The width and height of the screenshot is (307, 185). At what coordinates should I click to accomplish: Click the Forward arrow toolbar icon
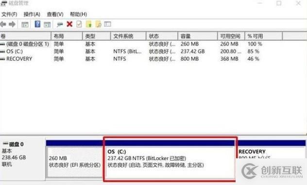12,24
